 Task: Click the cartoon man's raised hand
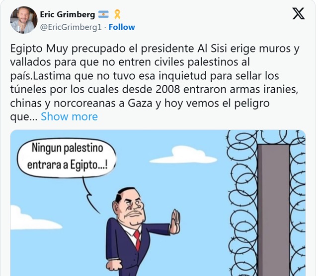175,221
